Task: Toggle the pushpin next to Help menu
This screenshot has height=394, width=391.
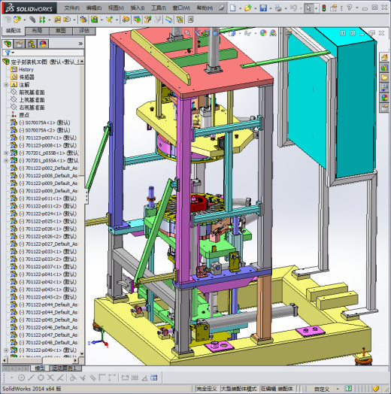Action: coord(221,8)
